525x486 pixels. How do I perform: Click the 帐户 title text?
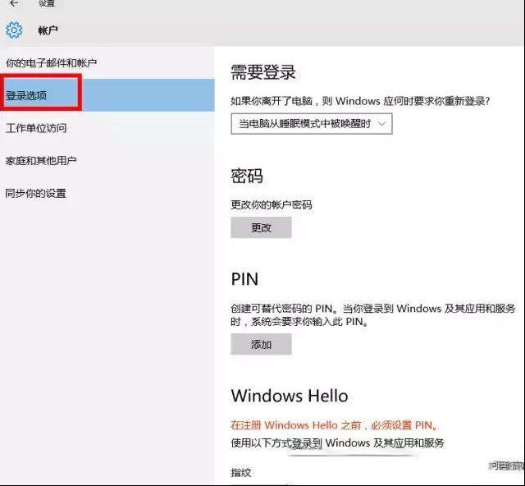pyautogui.click(x=48, y=30)
